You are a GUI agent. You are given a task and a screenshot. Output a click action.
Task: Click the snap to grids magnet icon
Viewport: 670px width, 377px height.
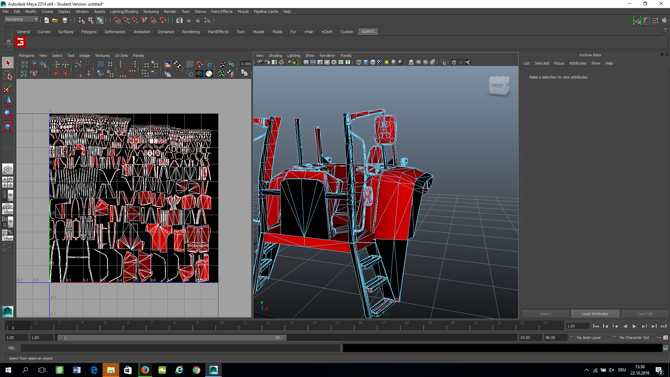[117, 21]
